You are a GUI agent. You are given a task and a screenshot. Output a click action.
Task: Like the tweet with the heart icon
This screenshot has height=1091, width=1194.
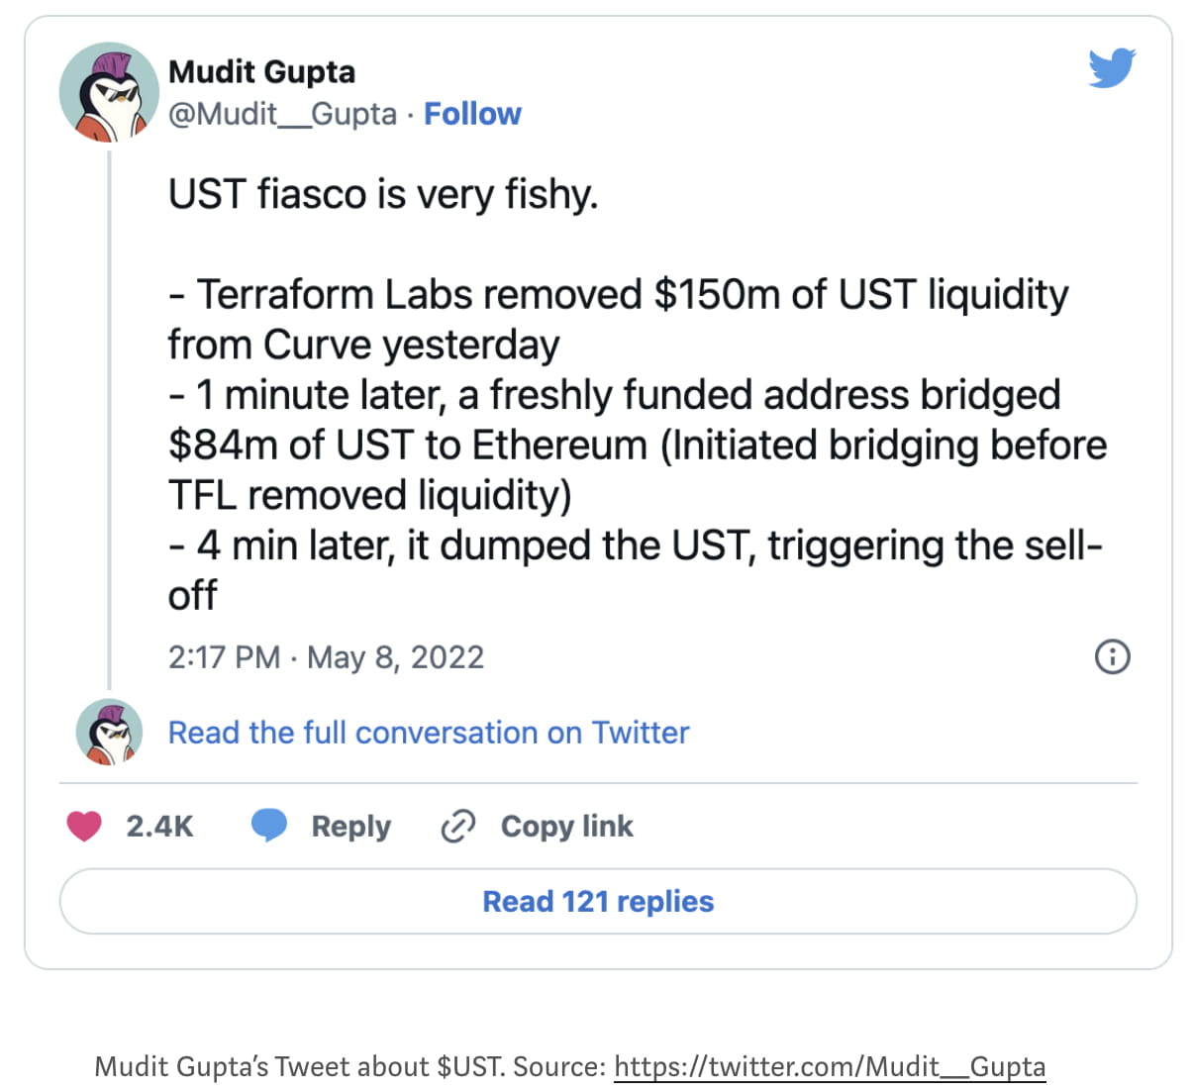coord(84,826)
